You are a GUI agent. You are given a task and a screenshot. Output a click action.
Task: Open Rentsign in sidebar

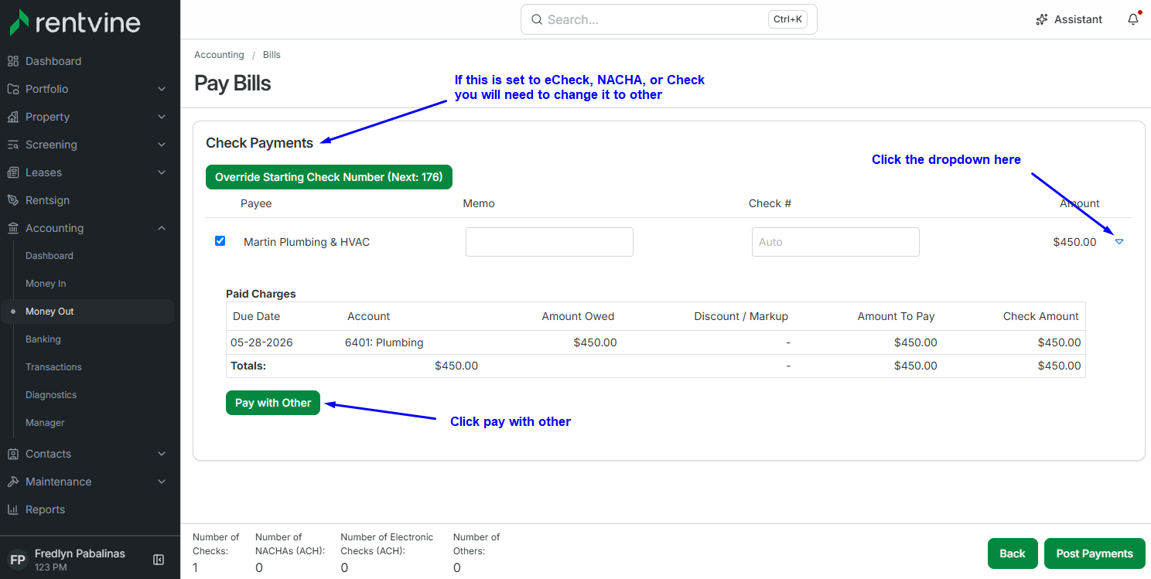pos(47,200)
